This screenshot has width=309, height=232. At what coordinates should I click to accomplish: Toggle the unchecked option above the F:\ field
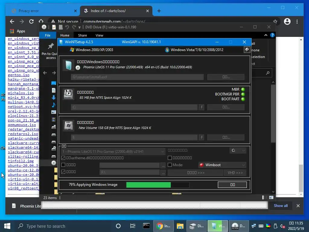tap(63, 165)
